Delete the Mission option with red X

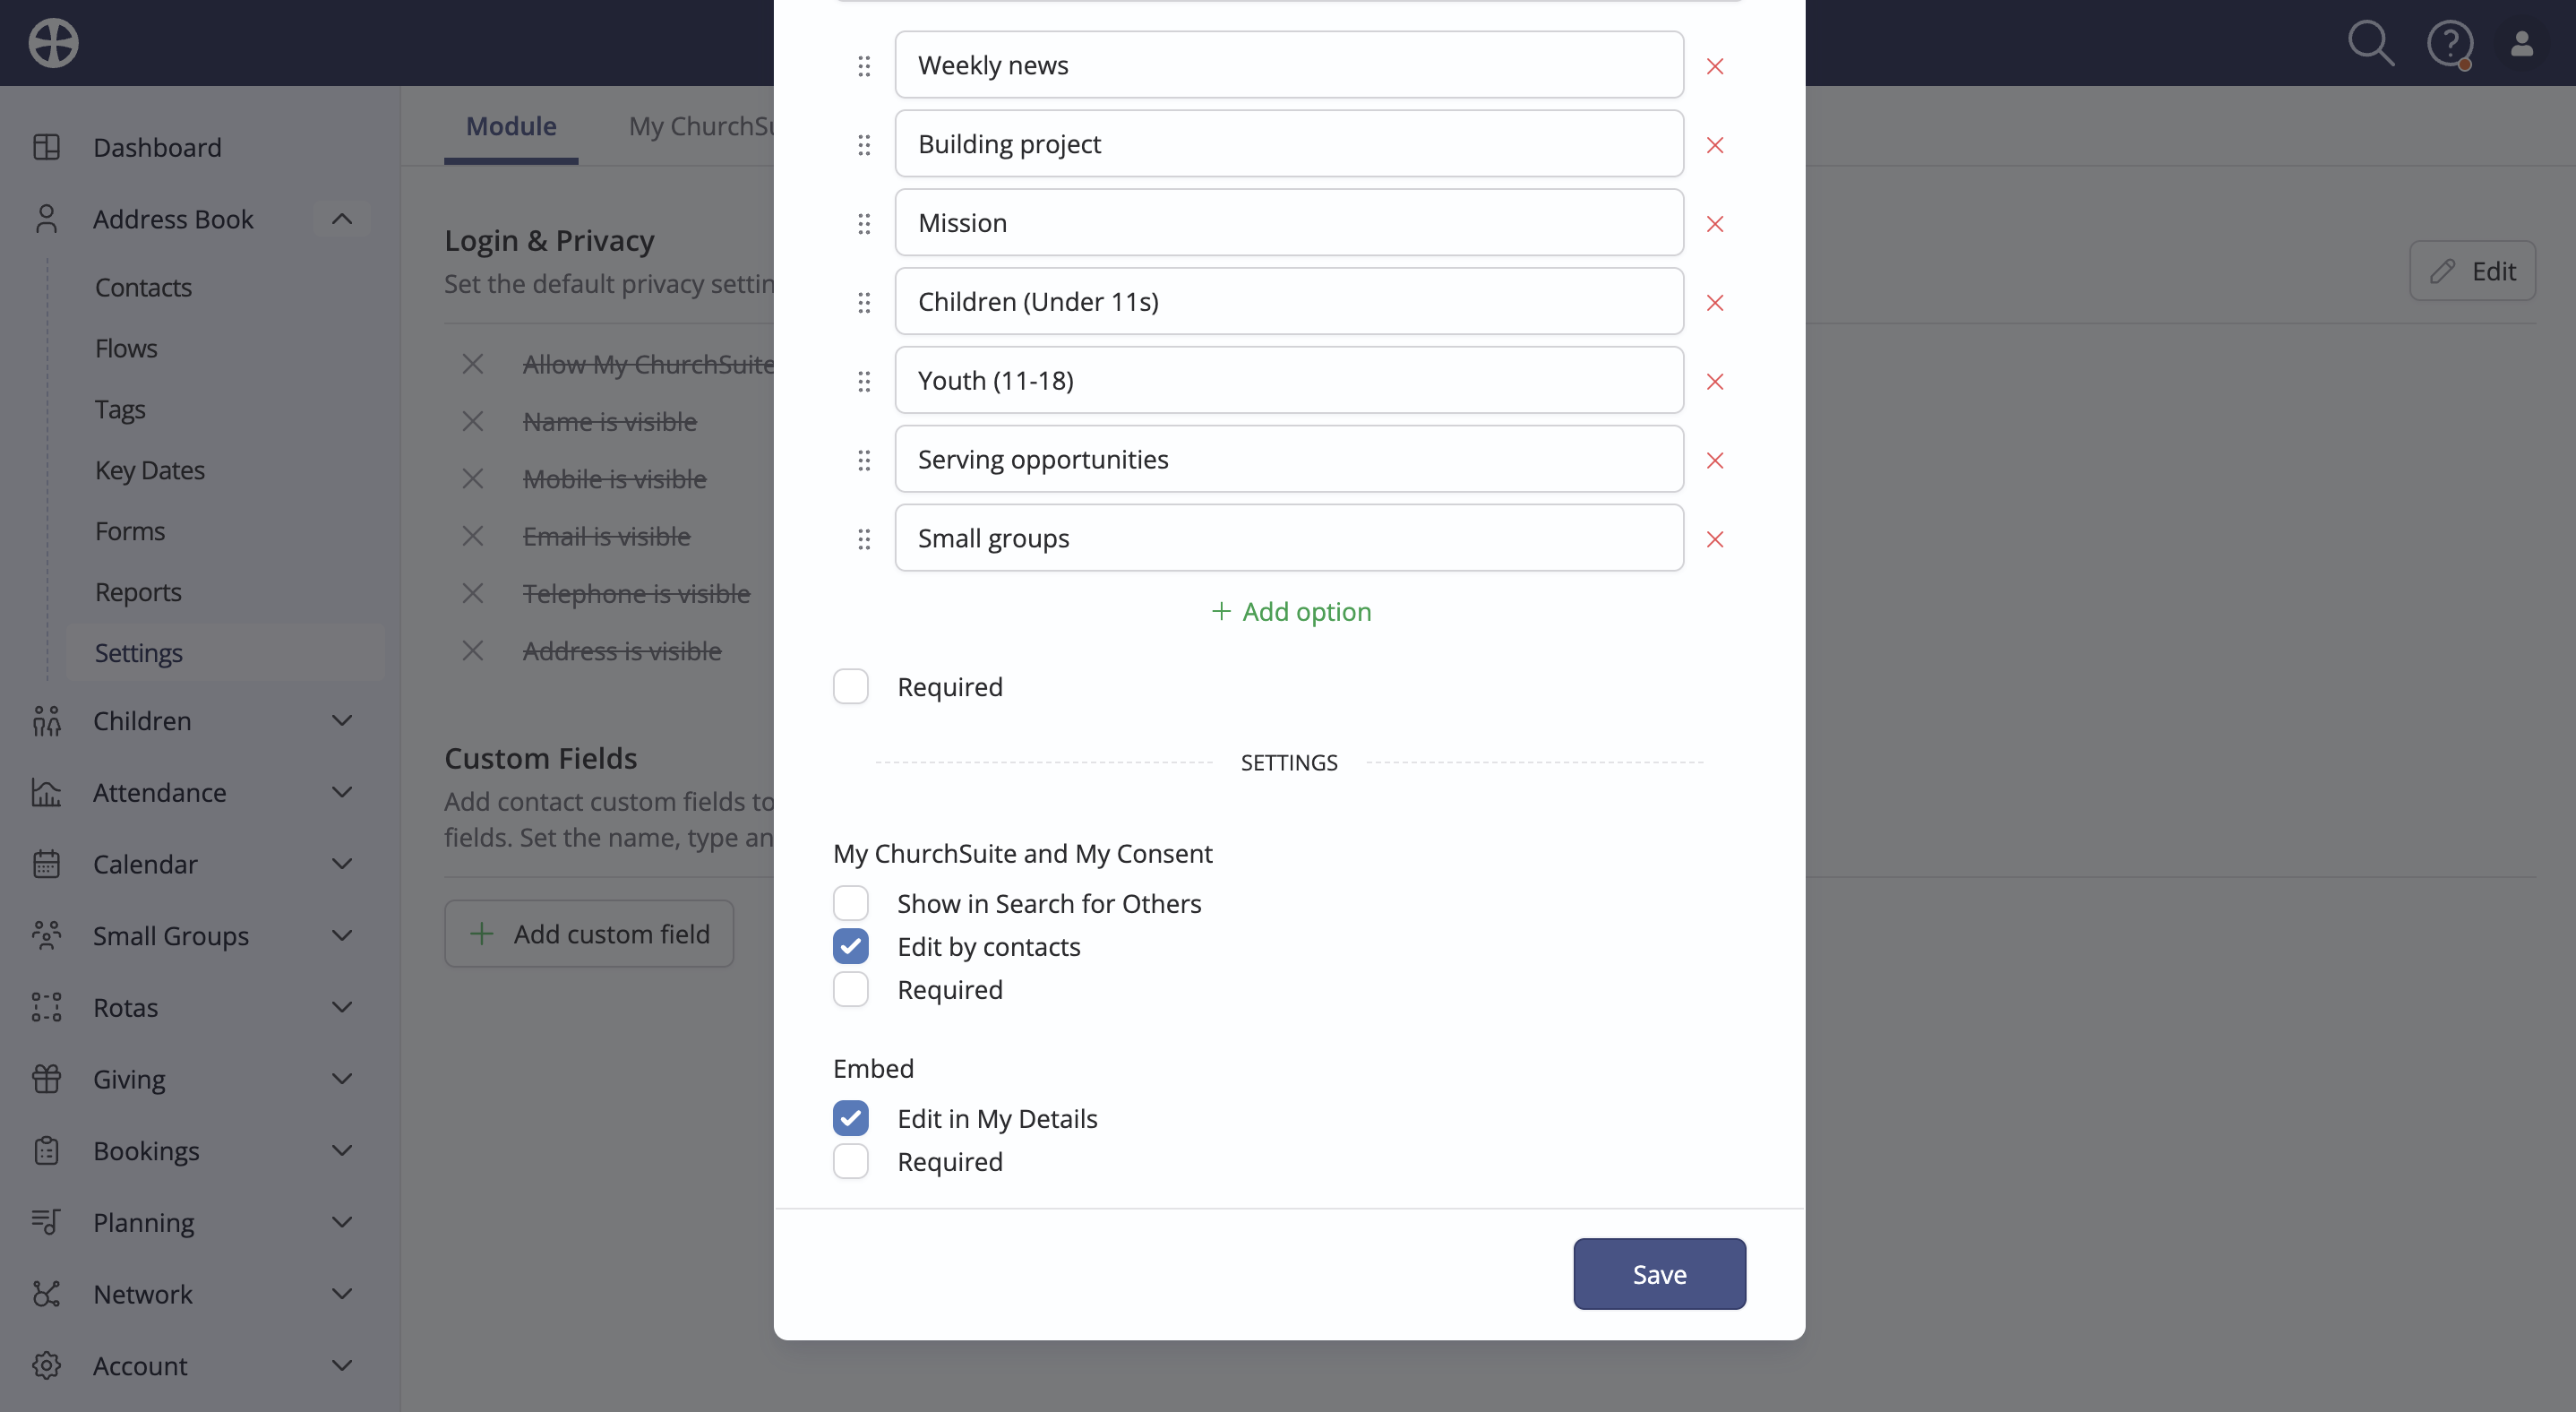coord(1714,224)
